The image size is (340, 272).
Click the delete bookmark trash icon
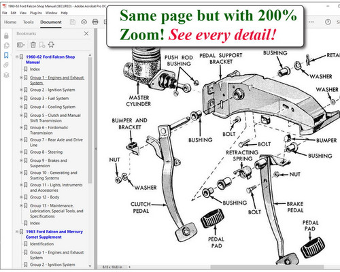click(x=33, y=45)
